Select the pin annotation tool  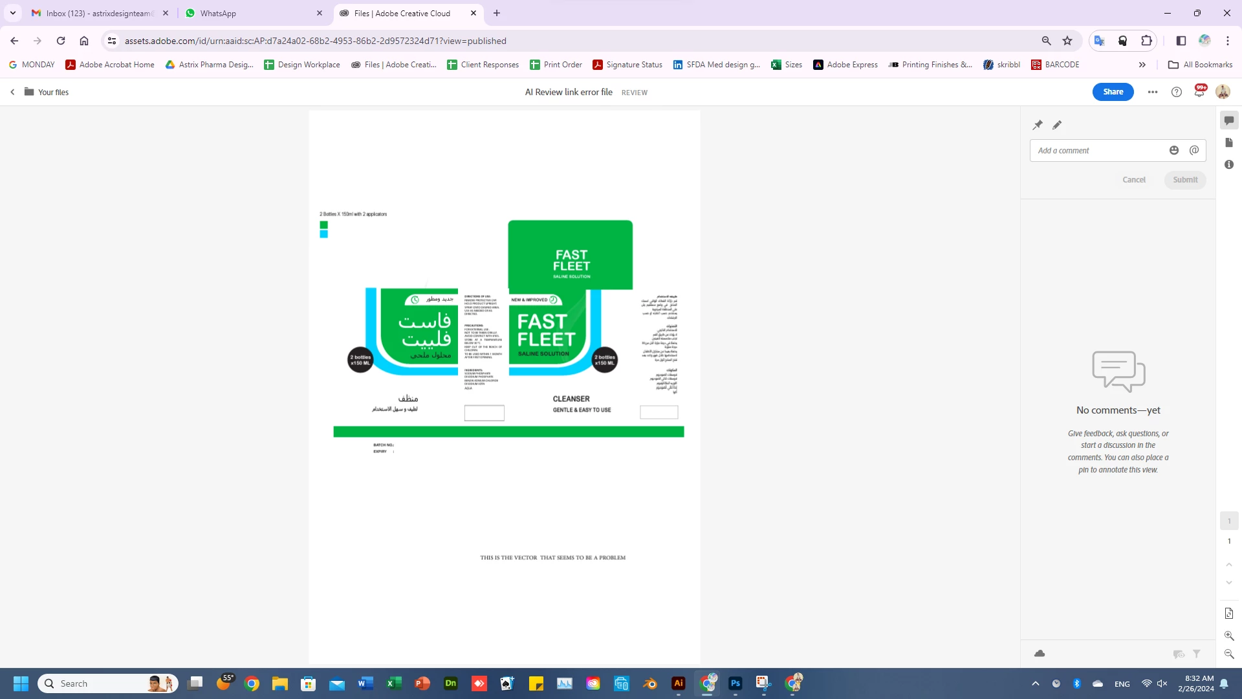click(x=1038, y=125)
